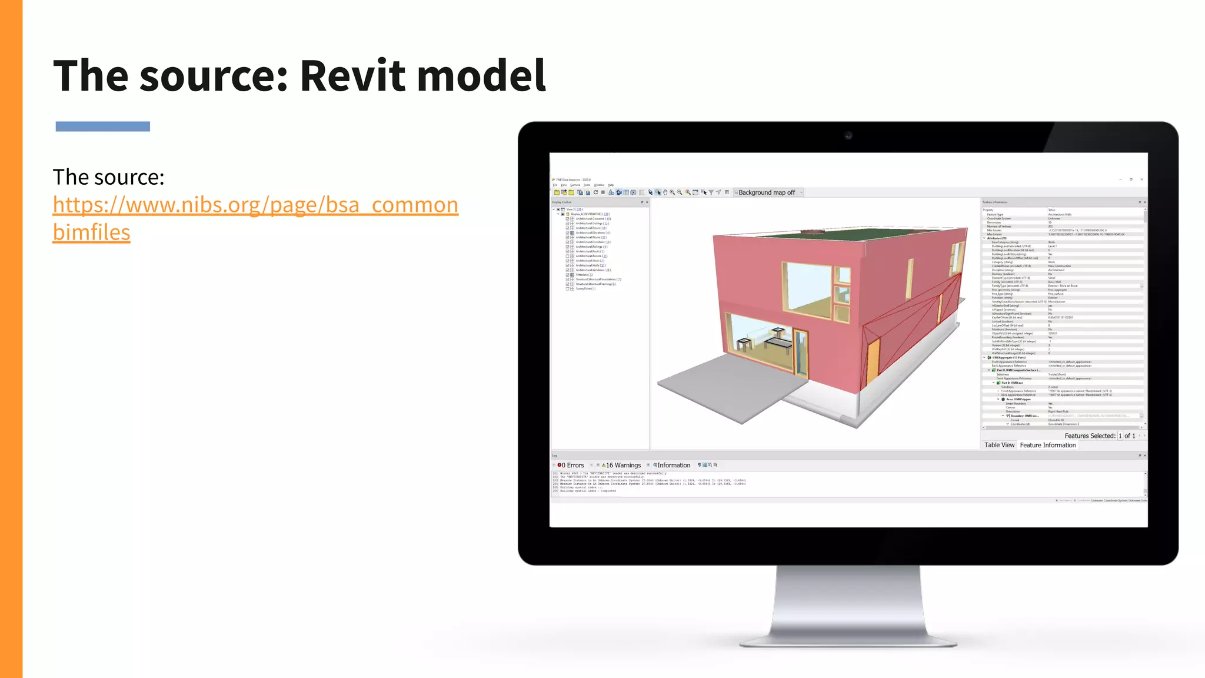Open the Background map off dropdown
The height and width of the screenshot is (678, 1205).
(x=768, y=192)
